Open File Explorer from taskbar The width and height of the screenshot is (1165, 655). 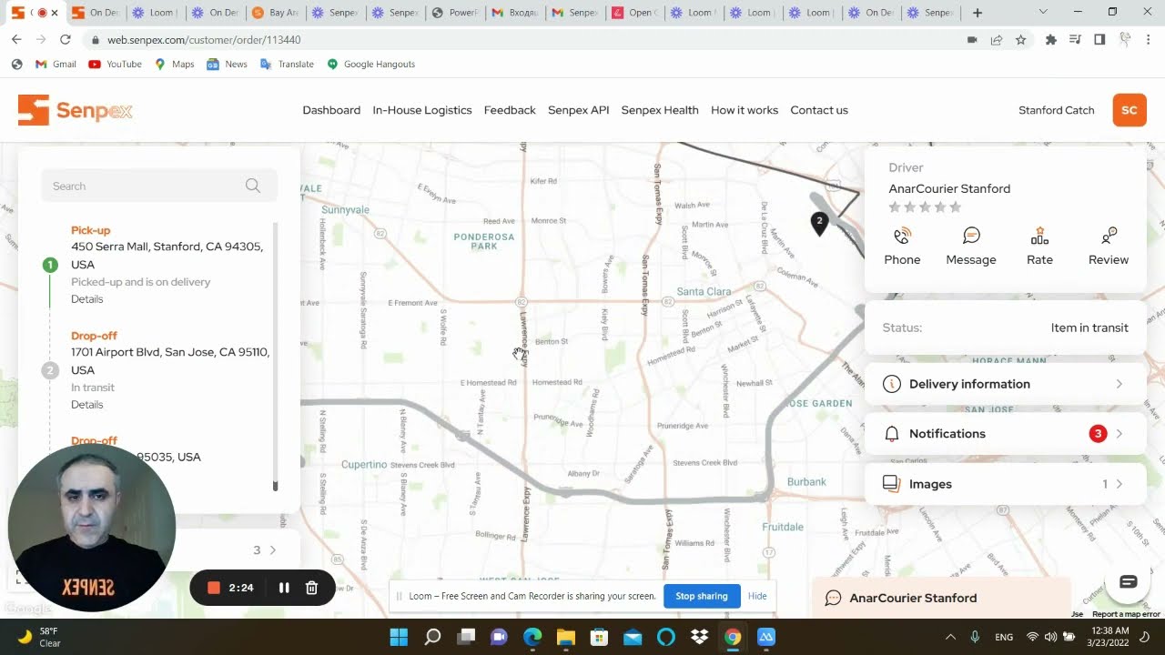click(x=565, y=637)
